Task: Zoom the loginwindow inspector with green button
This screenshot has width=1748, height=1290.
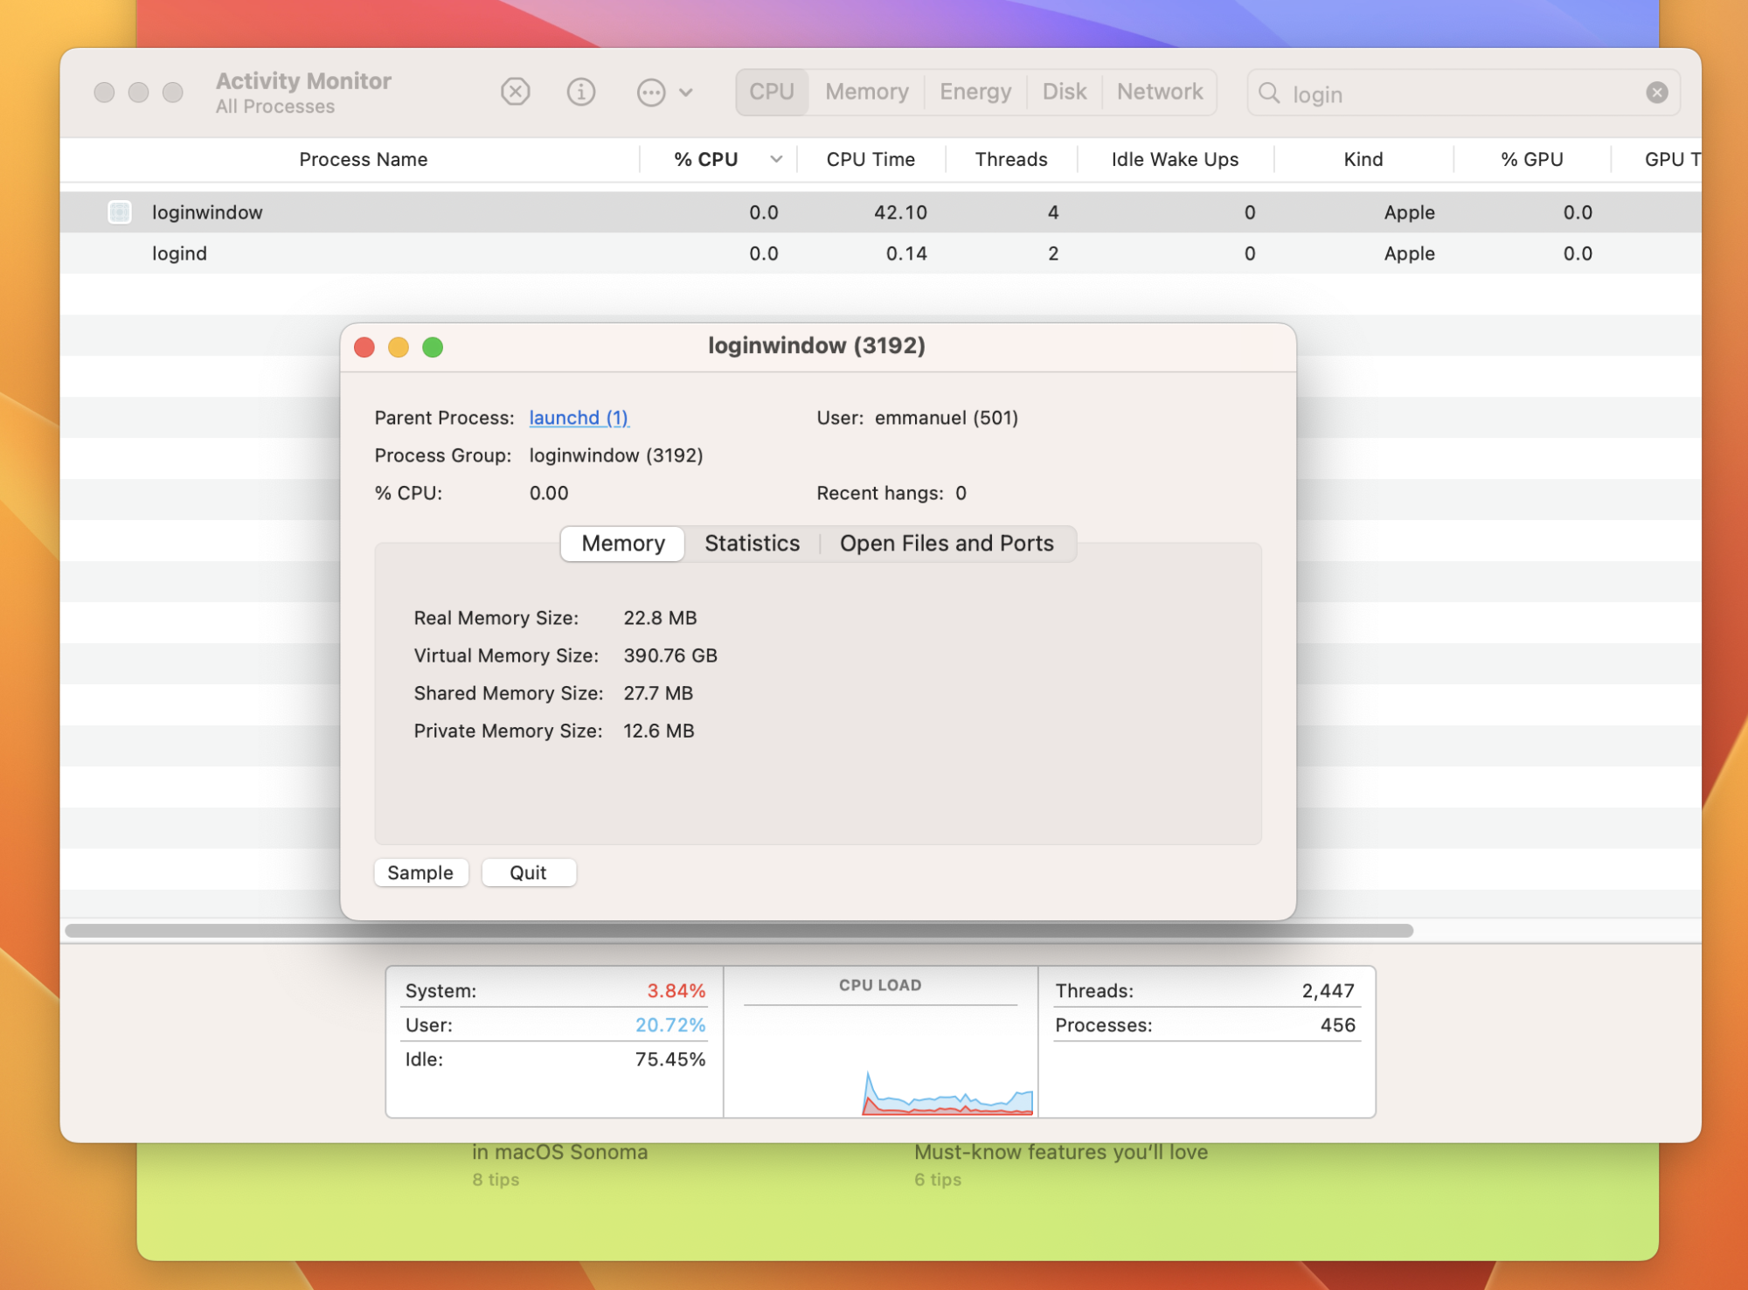Action: pyautogui.click(x=433, y=347)
